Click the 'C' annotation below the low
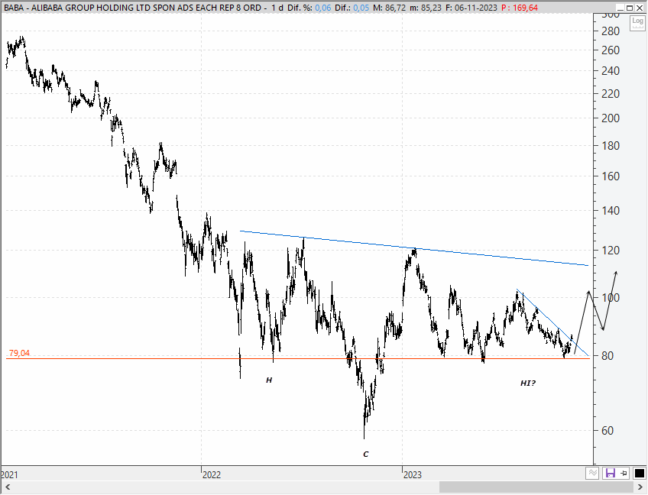The height and width of the screenshot is (495, 648). click(366, 455)
